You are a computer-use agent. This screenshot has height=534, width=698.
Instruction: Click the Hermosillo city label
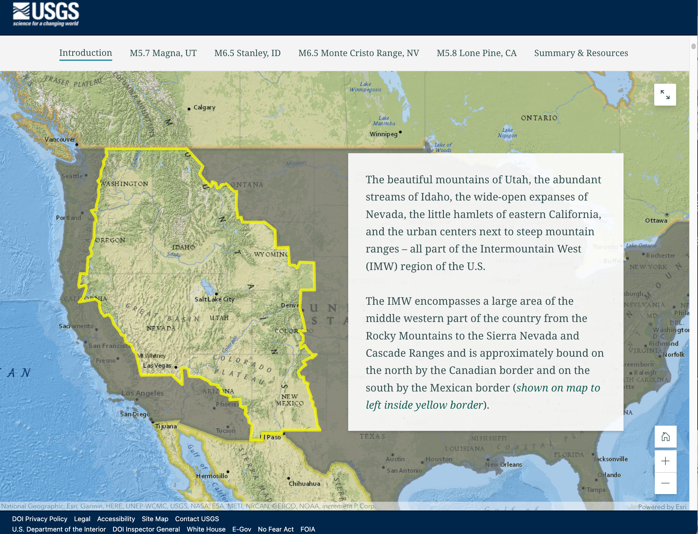[x=212, y=476]
